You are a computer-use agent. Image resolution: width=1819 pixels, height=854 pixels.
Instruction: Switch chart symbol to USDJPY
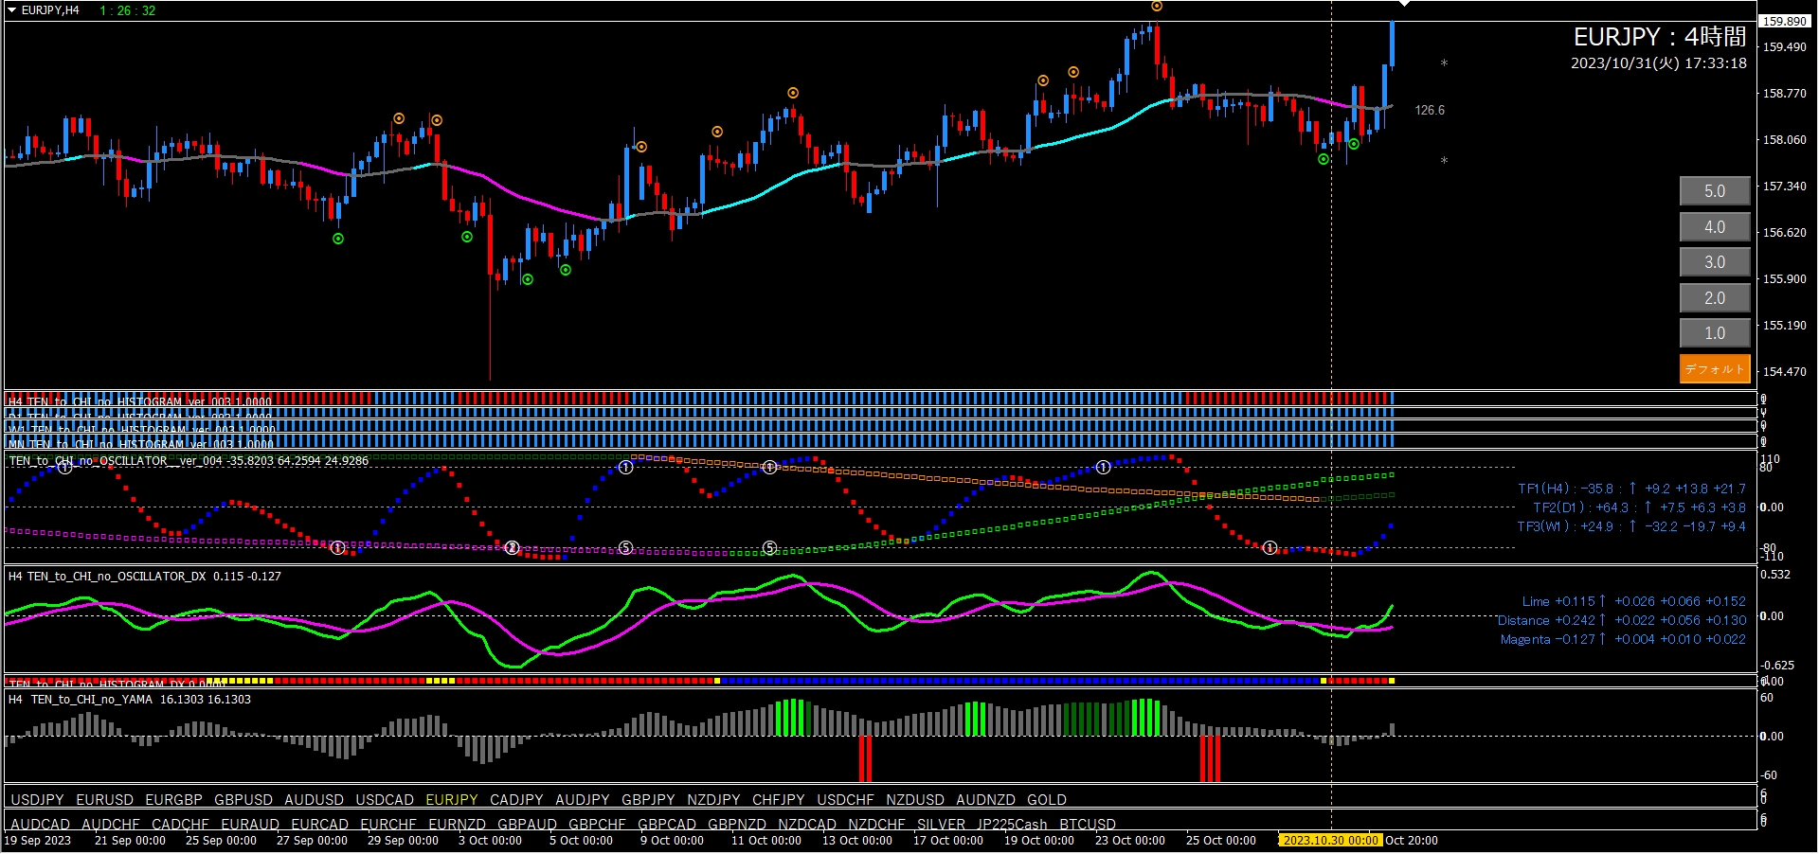(37, 800)
